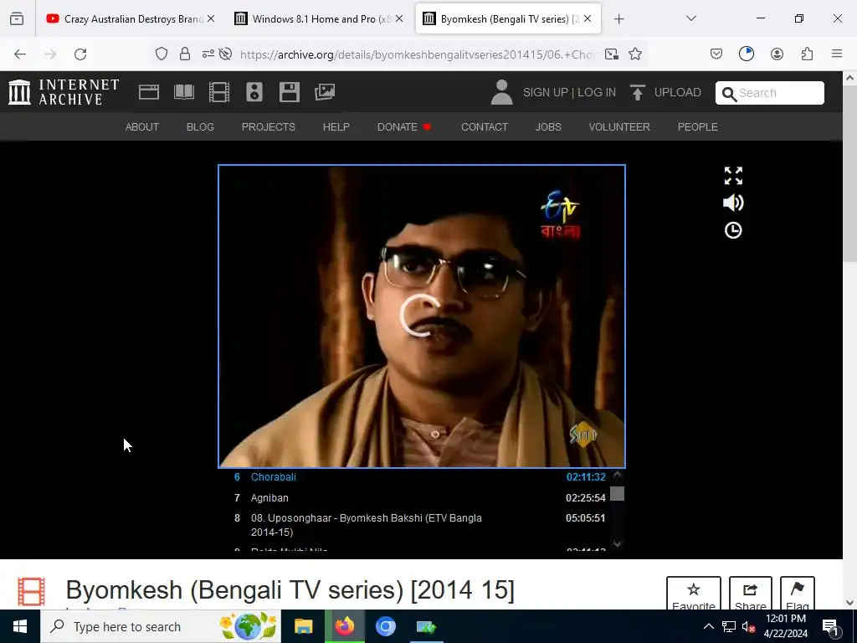Viewport: 857px width, 643px height.
Task: Show site security padlock info
Action: pos(185,54)
